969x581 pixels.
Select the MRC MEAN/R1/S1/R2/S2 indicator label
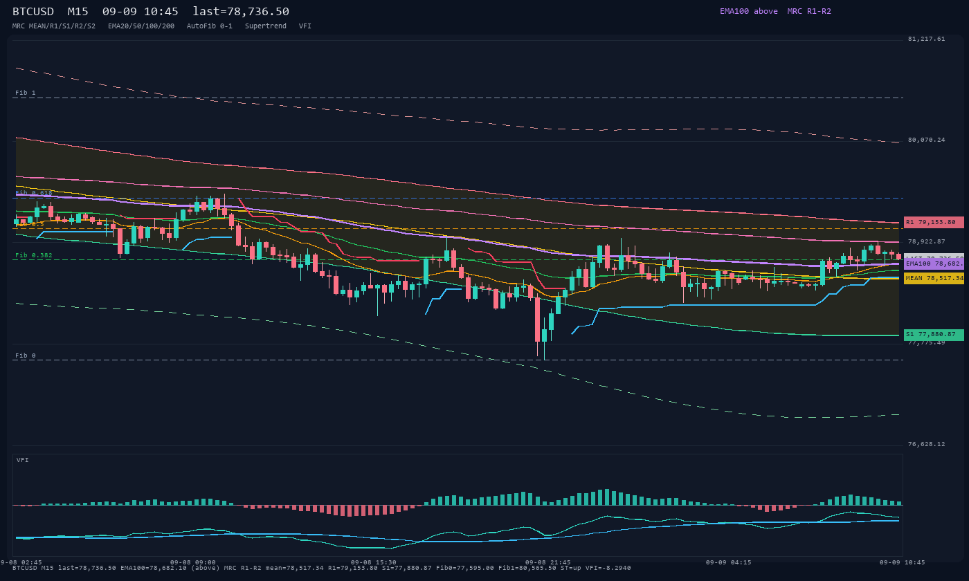[54, 26]
